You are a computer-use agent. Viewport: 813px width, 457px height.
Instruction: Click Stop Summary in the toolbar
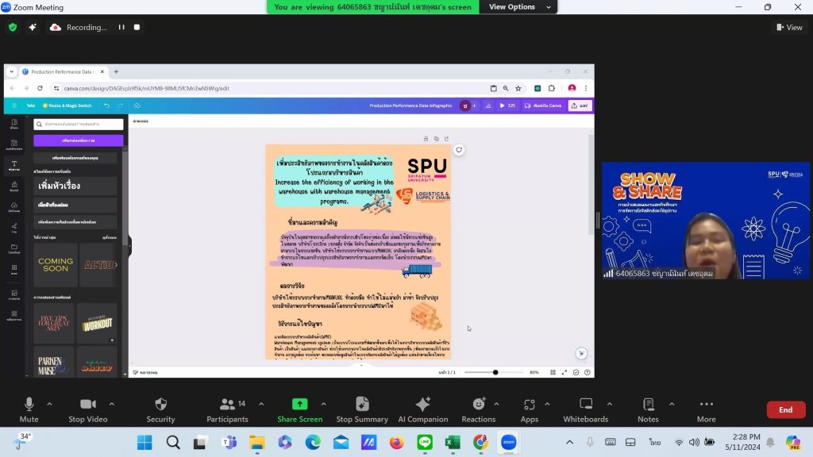(x=362, y=409)
